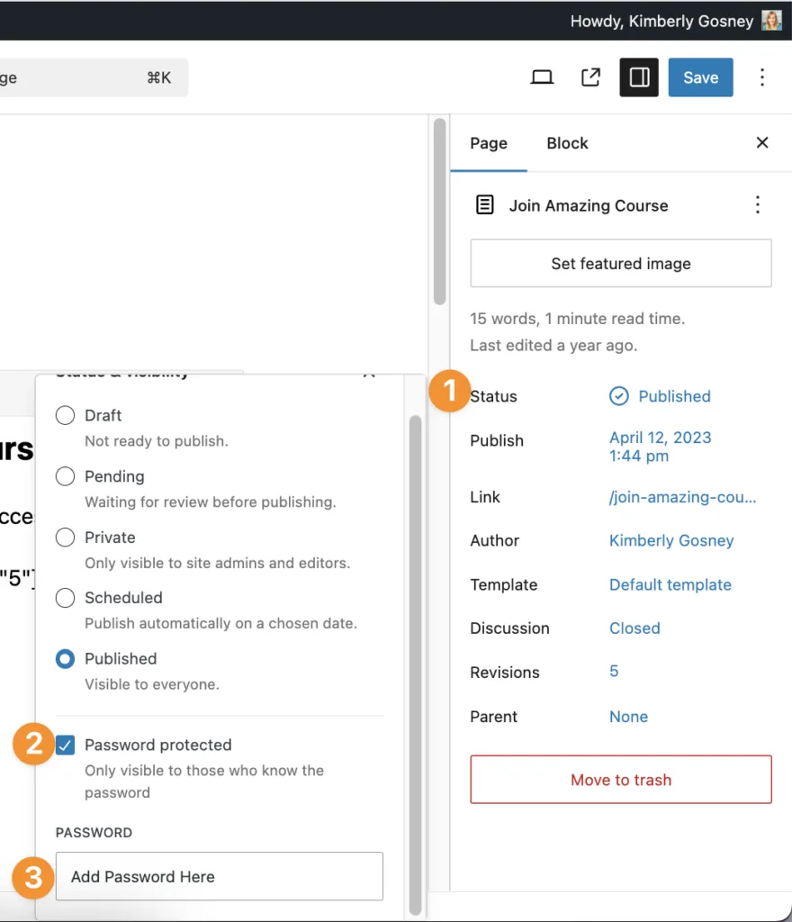Open the editor options three-dot menu

[761, 77]
